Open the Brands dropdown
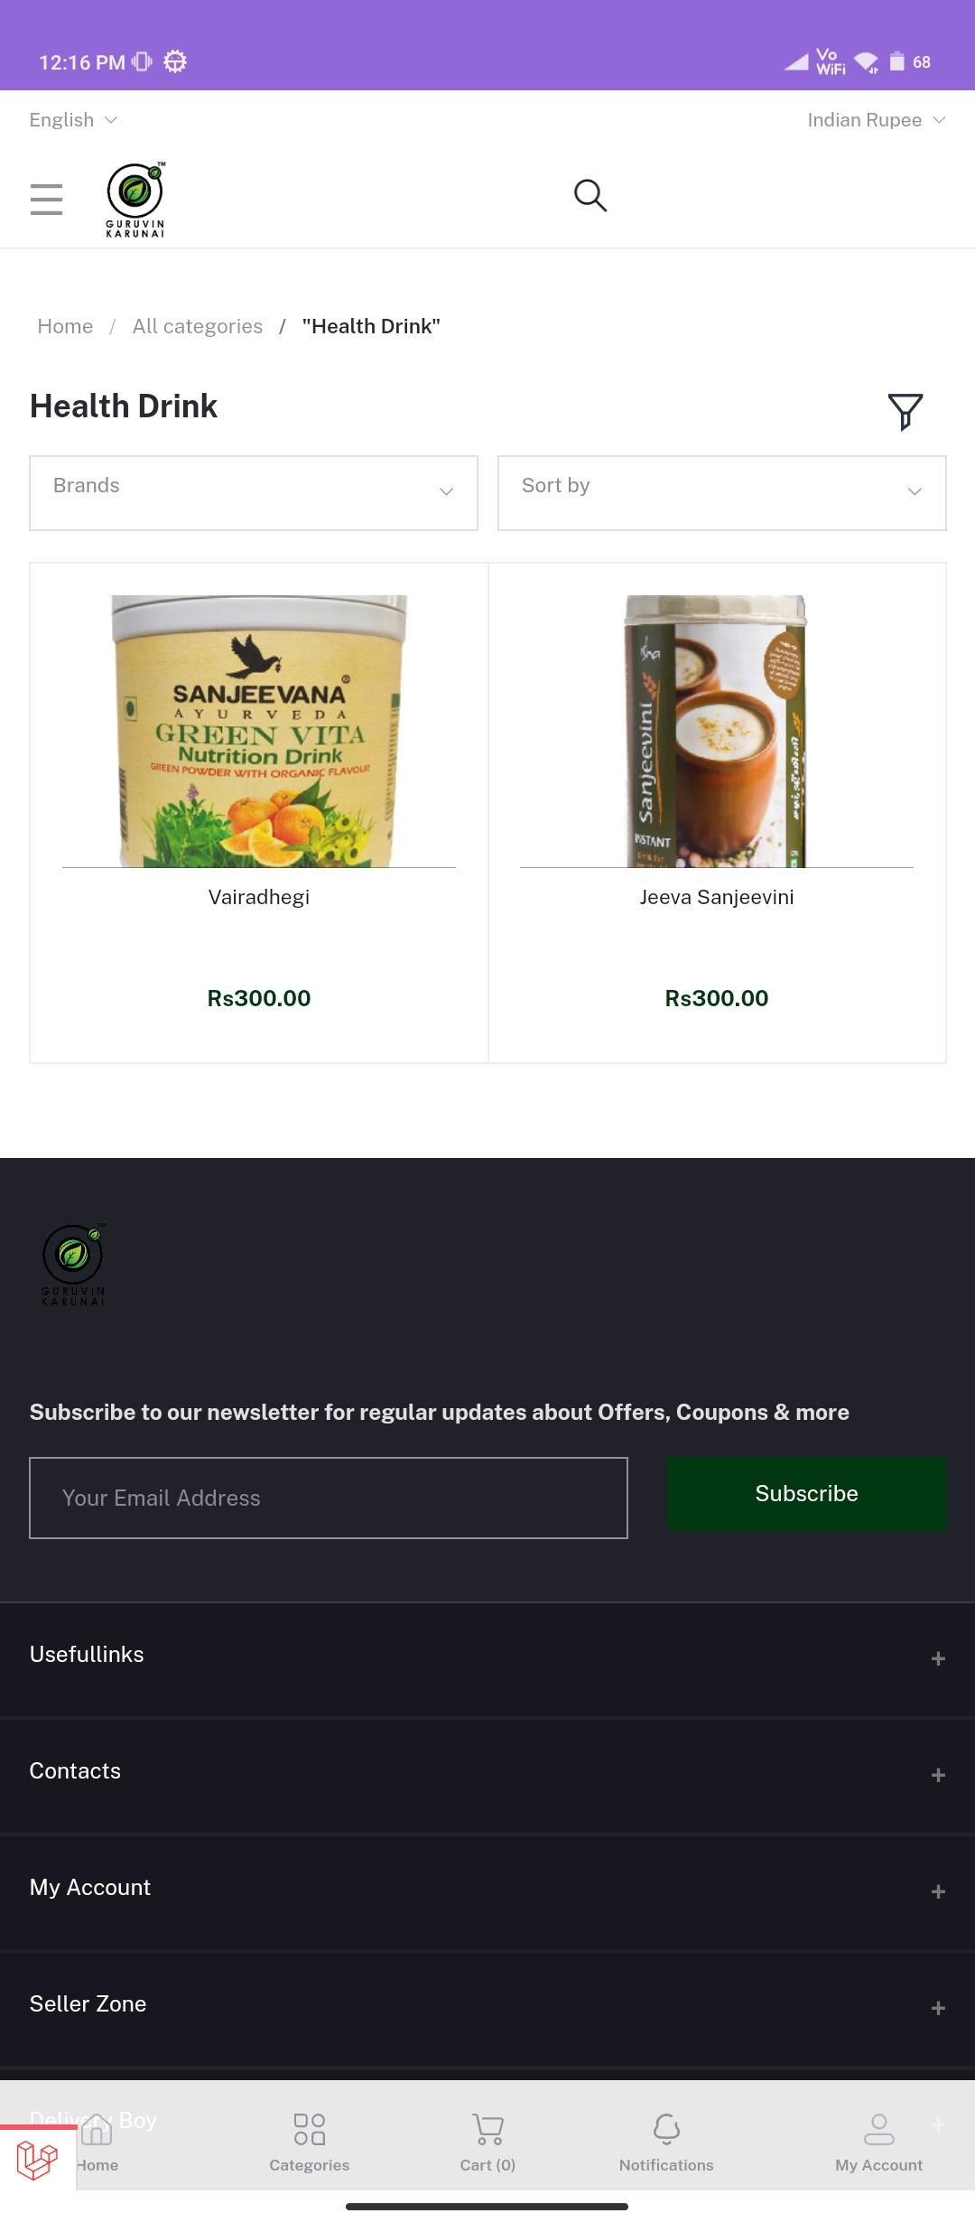 [254, 493]
